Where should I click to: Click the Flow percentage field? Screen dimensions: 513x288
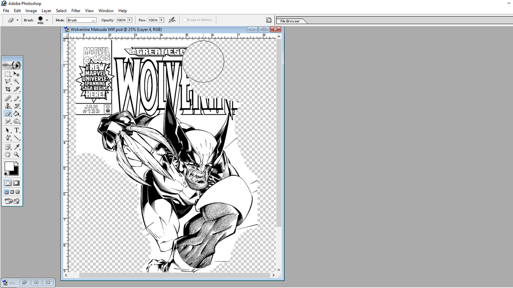[153, 20]
